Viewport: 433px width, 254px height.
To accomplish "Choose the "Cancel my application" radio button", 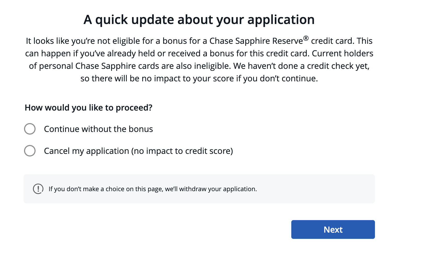I will point(30,151).
